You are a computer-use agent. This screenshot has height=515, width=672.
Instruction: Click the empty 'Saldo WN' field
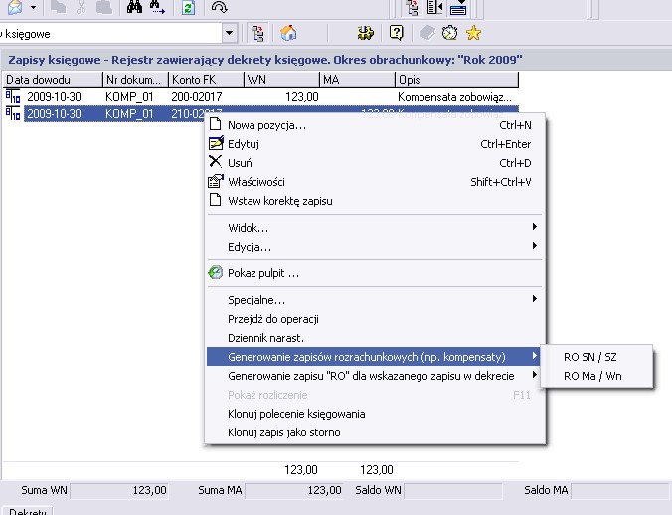click(x=453, y=490)
